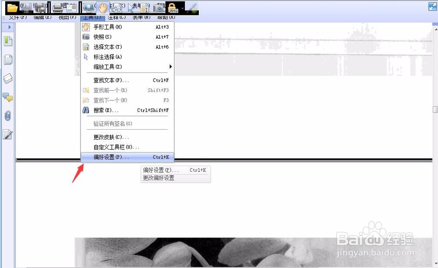Click the greyed 验证所有签名 (G) entry
Viewport: 438px width, 268px height.
127,123
